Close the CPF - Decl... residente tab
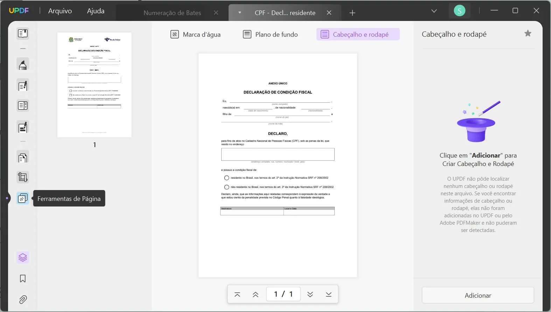Screen dimensions: 551x312 (329, 13)
